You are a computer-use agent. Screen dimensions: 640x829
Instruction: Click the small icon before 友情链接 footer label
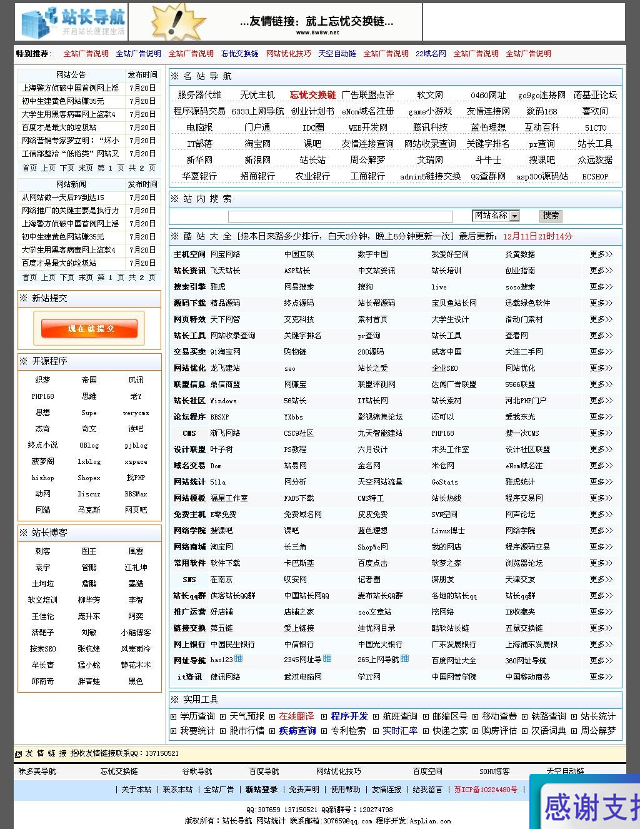click(19, 754)
